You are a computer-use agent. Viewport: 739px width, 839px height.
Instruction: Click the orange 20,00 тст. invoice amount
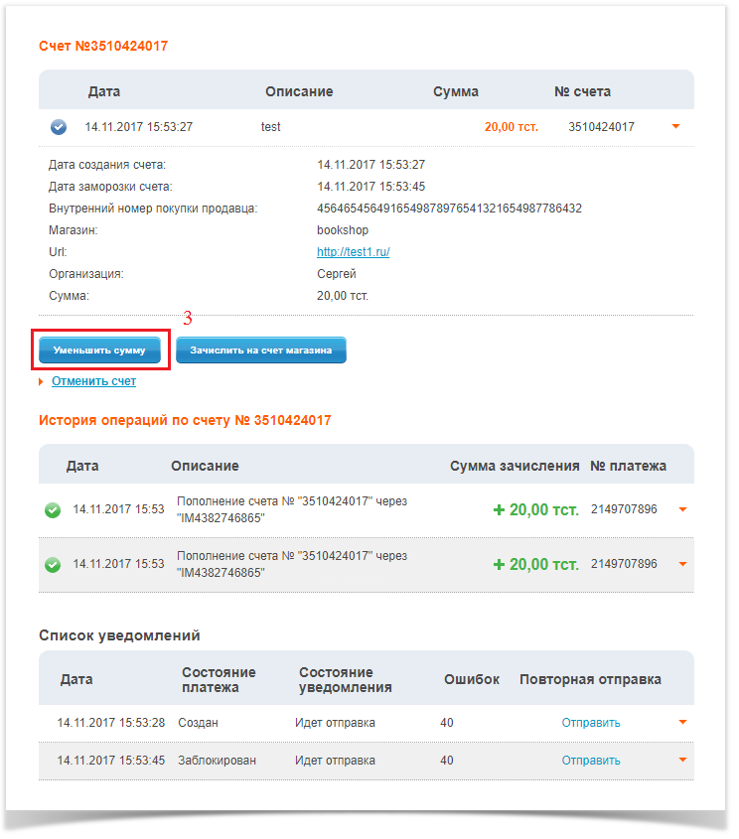click(x=511, y=127)
